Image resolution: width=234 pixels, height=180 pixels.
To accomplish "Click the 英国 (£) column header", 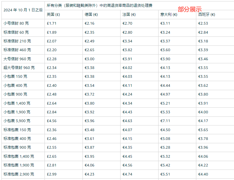I will point(54,14).
